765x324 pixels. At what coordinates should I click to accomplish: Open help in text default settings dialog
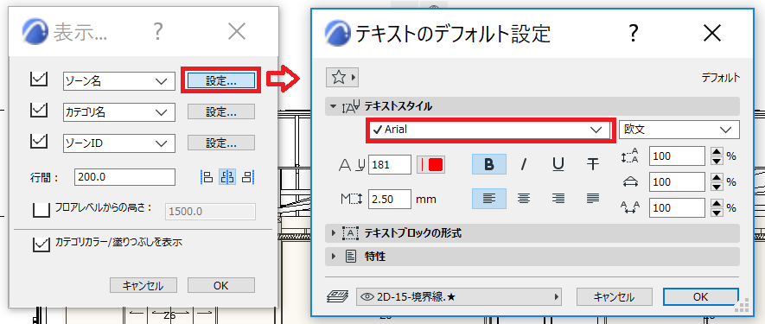click(633, 34)
